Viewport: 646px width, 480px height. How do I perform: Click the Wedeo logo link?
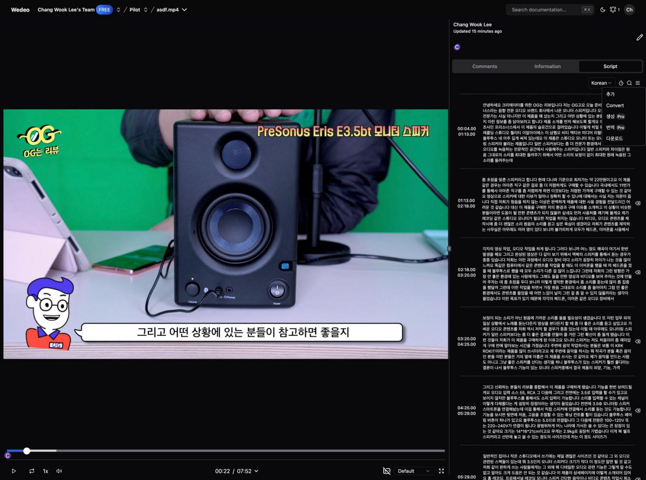click(x=20, y=10)
